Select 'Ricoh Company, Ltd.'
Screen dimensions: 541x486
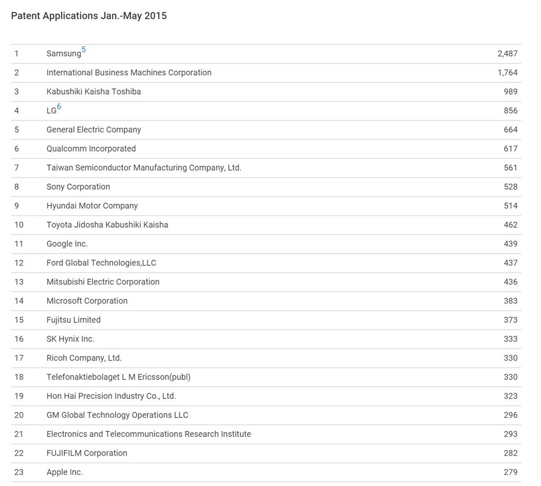coord(84,358)
